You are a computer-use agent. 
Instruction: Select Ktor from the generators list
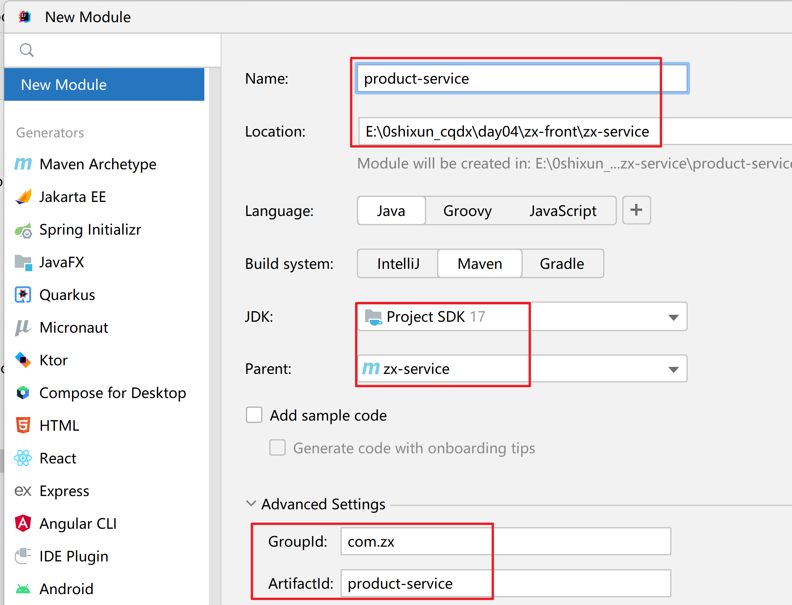tap(54, 360)
